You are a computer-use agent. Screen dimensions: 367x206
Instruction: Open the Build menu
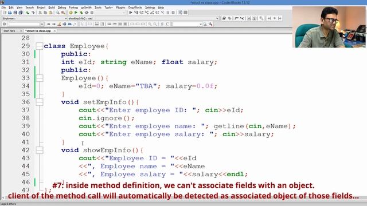click(52, 7)
